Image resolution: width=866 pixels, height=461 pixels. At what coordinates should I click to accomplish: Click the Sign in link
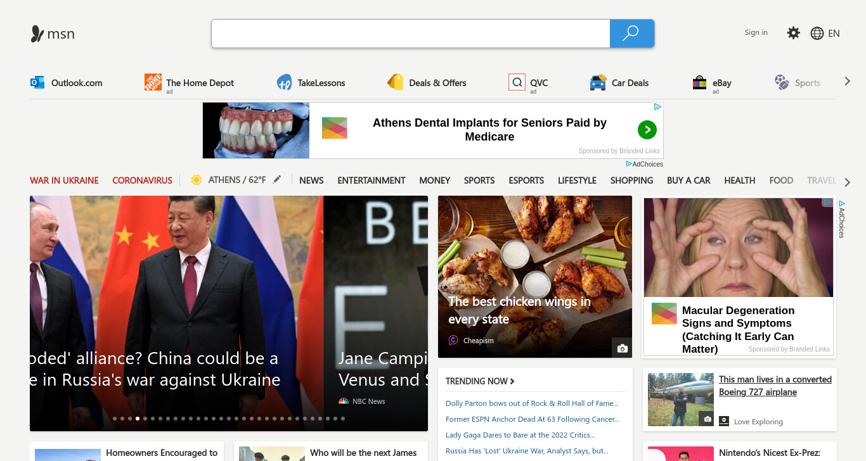[x=756, y=32]
